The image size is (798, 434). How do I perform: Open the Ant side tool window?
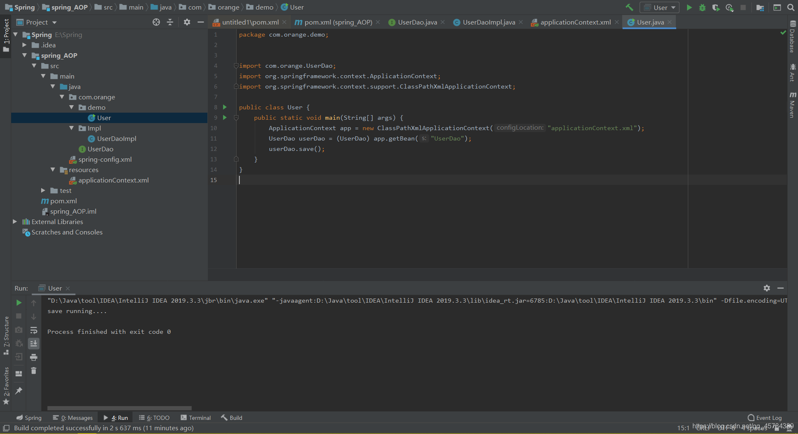pyautogui.click(x=793, y=72)
